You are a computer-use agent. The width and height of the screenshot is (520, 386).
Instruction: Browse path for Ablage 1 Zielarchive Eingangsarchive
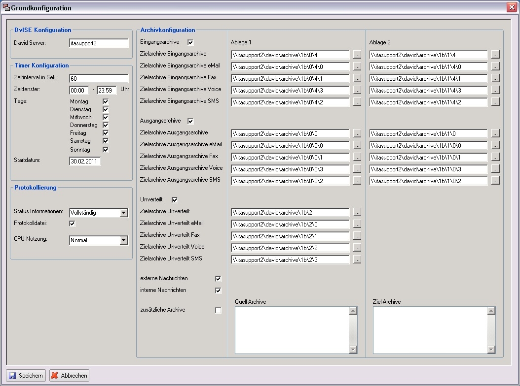[357, 55]
